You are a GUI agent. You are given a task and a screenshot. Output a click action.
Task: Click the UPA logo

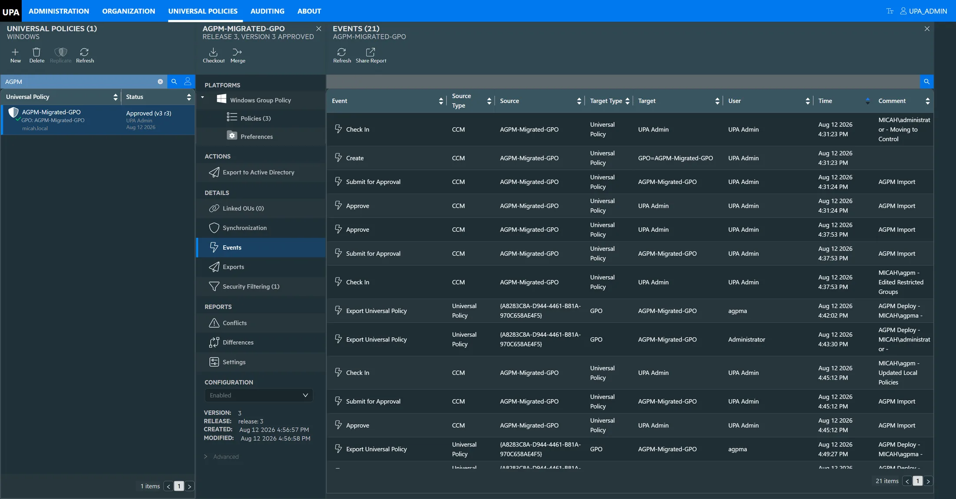click(11, 11)
